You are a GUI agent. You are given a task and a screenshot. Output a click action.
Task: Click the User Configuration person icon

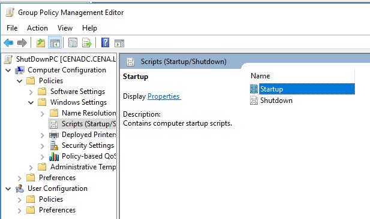click(x=20, y=188)
